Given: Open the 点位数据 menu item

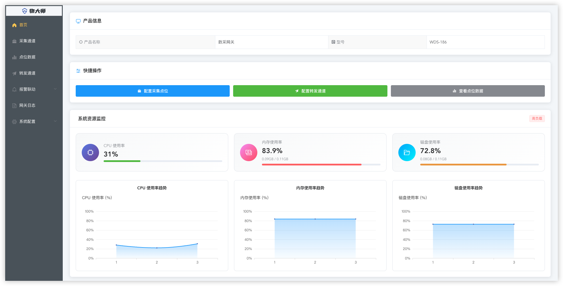Looking at the screenshot, I should pos(27,57).
